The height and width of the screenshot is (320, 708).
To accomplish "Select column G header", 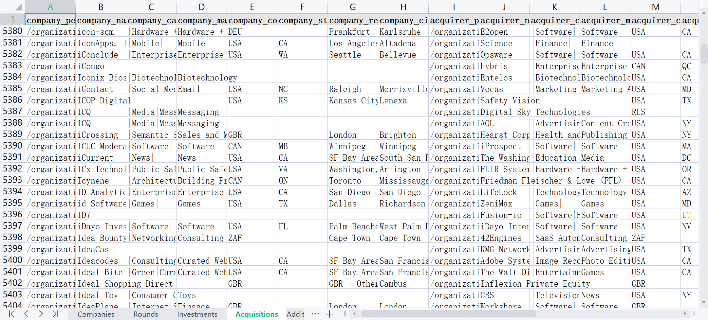I will (353, 7).
